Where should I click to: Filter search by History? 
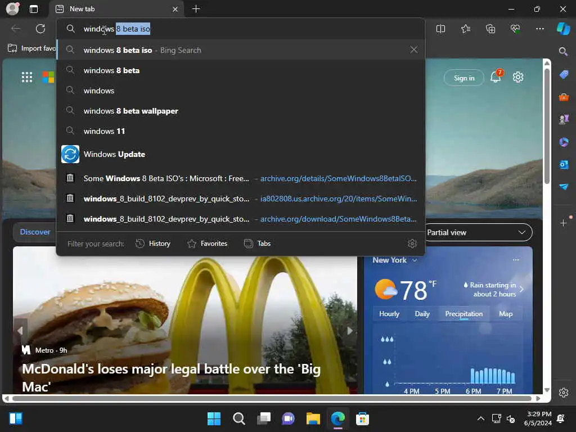153,244
